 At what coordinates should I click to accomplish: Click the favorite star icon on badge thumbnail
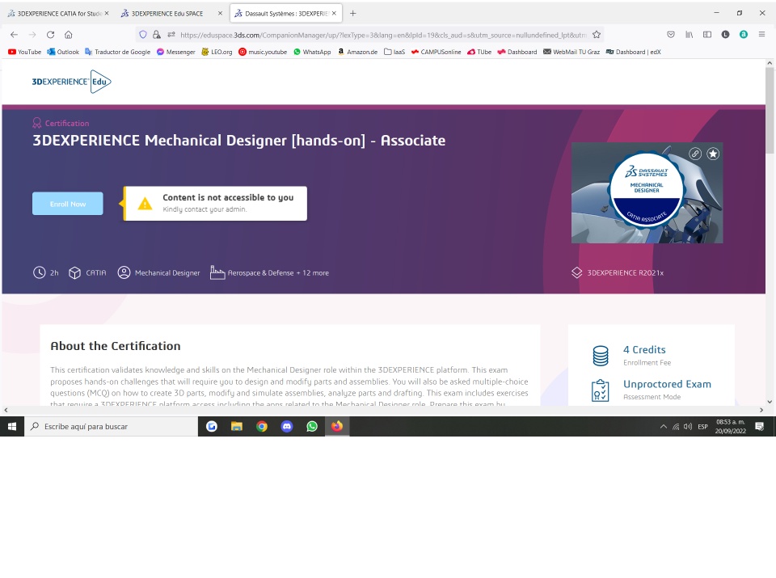[713, 154]
